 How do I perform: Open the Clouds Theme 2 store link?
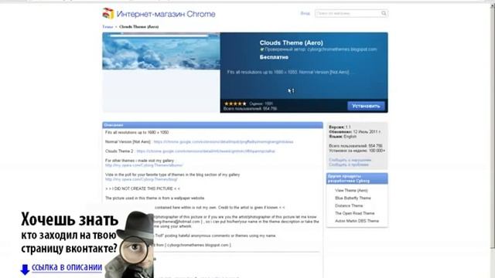pyautogui.click(x=206, y=151)
